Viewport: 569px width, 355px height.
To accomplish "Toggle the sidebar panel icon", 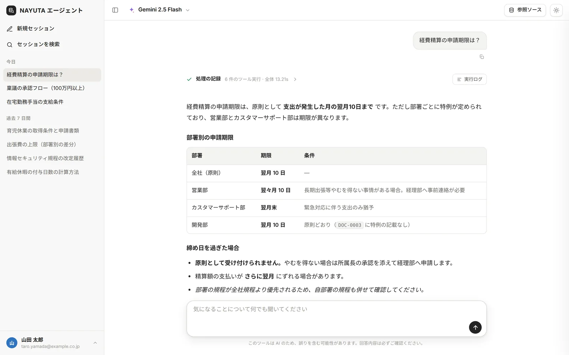I will coord(115,10).
